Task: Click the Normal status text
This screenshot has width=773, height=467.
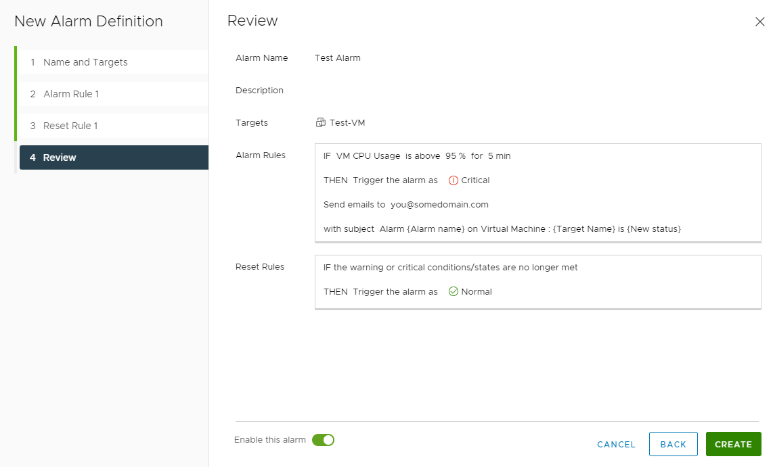Action: pyautogui.click(x=477, y=292)
